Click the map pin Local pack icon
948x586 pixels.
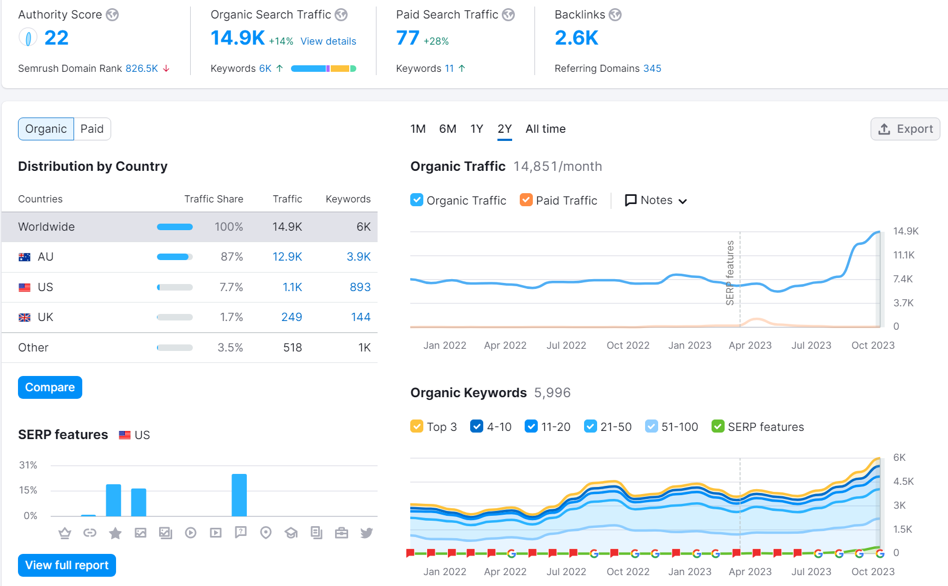coord(266,533)
